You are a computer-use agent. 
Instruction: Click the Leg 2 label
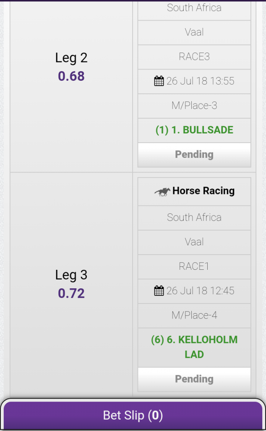[x=71, y=58]
